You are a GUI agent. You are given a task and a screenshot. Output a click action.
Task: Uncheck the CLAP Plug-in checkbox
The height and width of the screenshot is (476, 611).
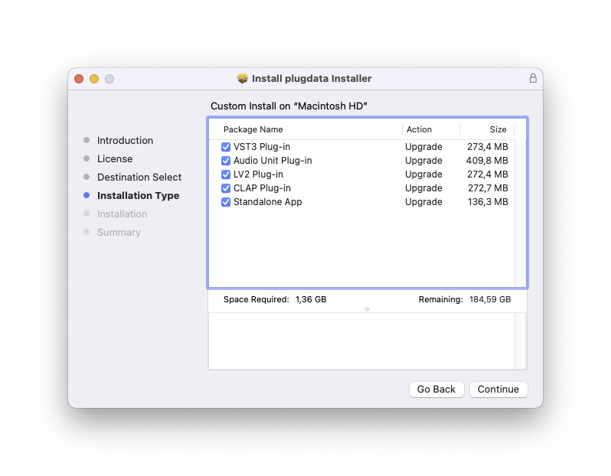tap(226, 188)
